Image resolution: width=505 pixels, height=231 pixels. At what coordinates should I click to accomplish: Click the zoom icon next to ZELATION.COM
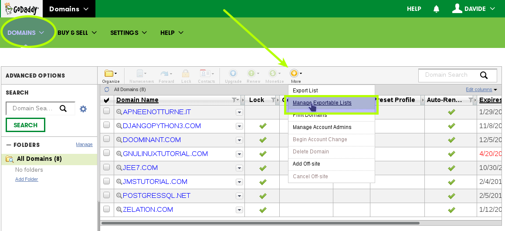coord(119,209)
